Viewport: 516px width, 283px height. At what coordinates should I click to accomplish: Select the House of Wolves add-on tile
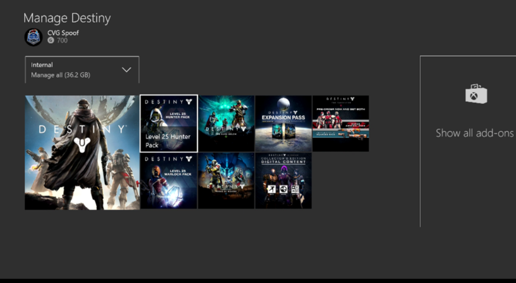pyautogui.click(x=226, y=181)
